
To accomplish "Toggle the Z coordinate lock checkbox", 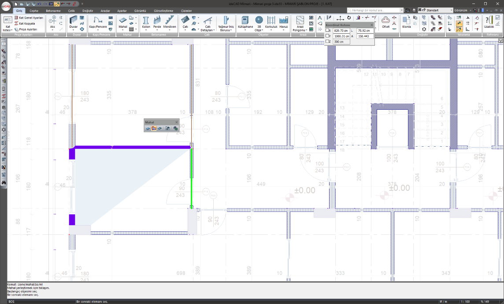I will (x=328, y=41).
